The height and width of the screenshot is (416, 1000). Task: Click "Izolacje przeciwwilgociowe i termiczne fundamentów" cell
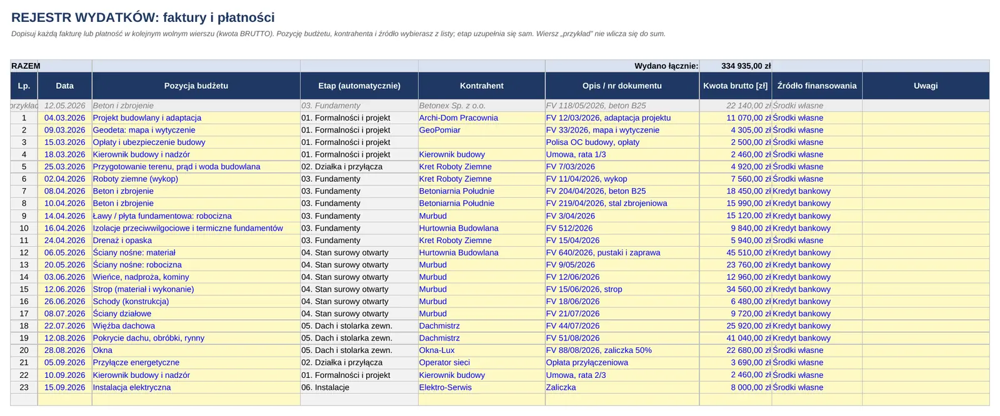pos(196,228)
